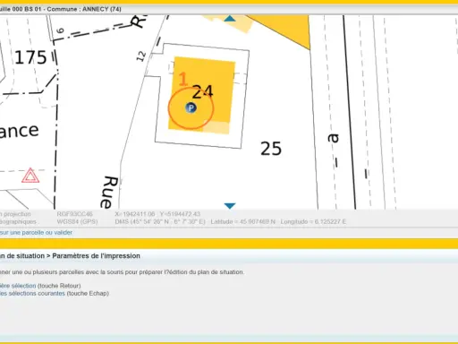The image size is (458, 344).
Task: Click the instruction text about 'plan de situation'
Action: (122, 272)
